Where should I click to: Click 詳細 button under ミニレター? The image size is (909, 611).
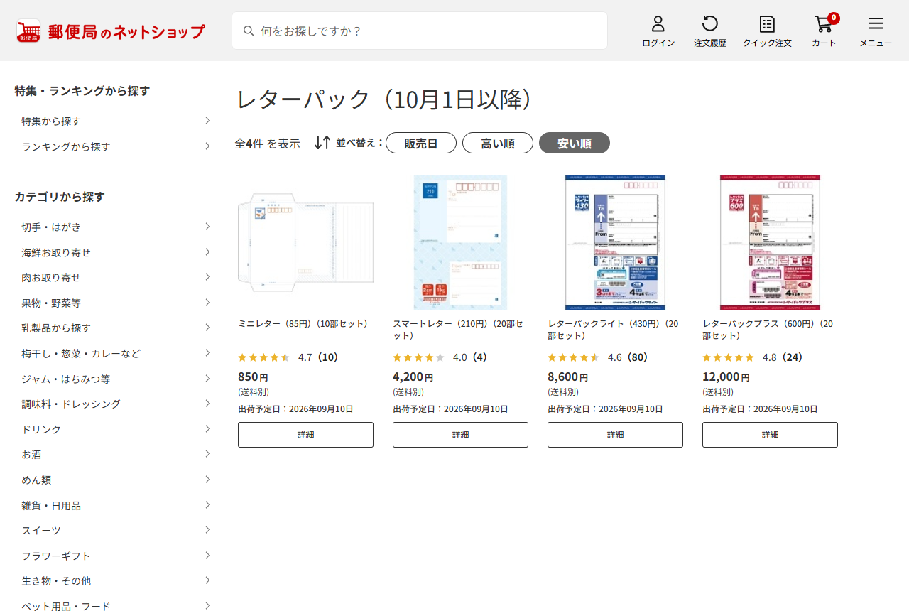[305, 435]
